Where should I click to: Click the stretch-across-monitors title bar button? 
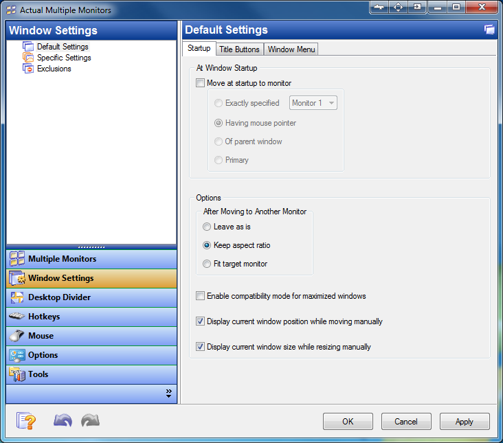click(379, 7)
